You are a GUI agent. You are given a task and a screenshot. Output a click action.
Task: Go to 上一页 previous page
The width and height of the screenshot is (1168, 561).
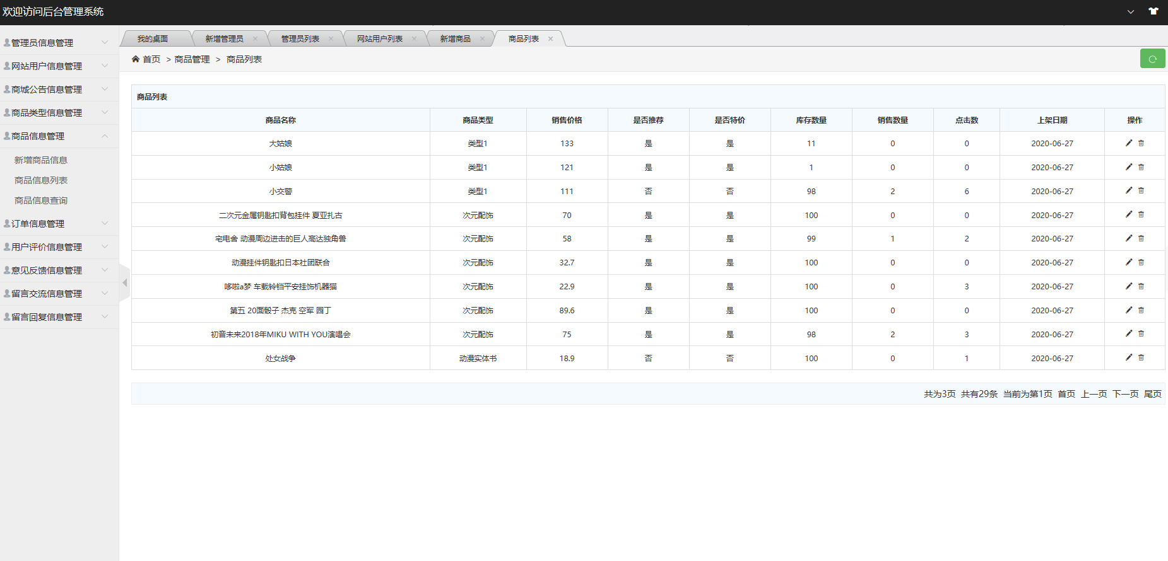pyautogui.click(x=1094, y=394)
